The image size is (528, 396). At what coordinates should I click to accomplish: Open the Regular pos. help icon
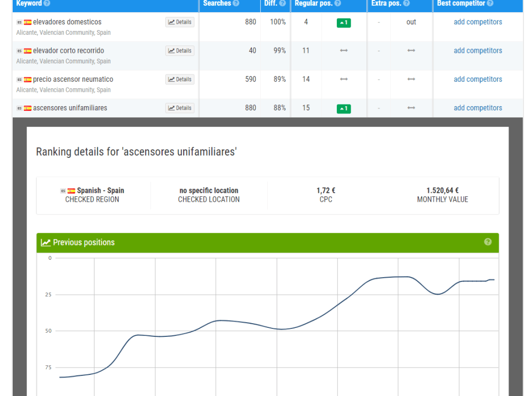(338, 3)
